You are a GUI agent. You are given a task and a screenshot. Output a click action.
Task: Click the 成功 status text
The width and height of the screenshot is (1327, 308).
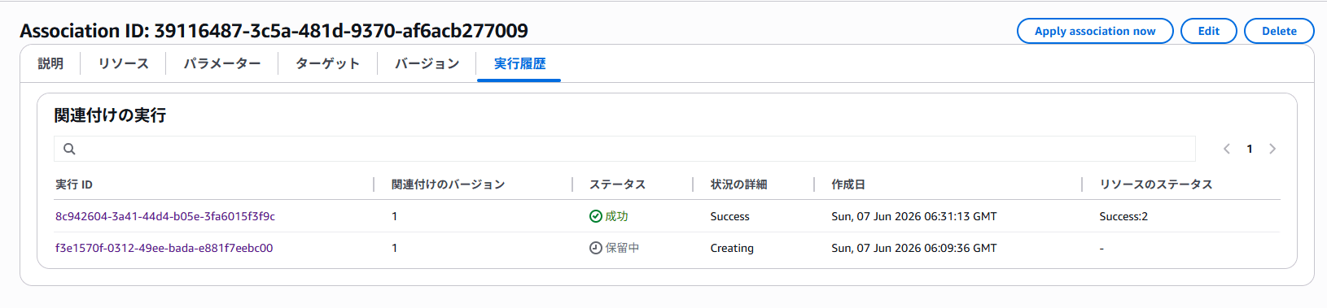tap(616, 216)
